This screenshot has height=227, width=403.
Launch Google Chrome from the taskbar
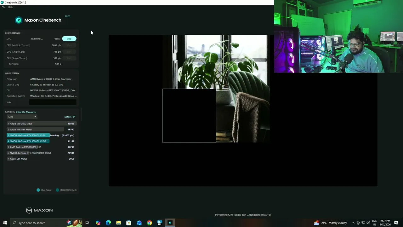click(149, 223)
